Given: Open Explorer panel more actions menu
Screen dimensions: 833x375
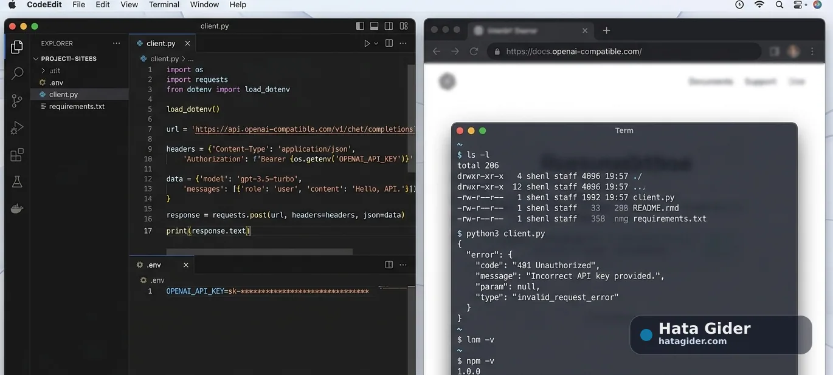Looking at the screenshot, I should pyautogui.click(x=117, y=44).
